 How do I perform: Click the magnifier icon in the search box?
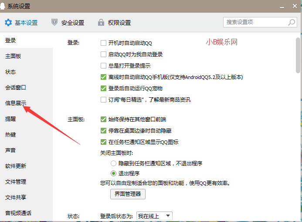click(292, 22)
